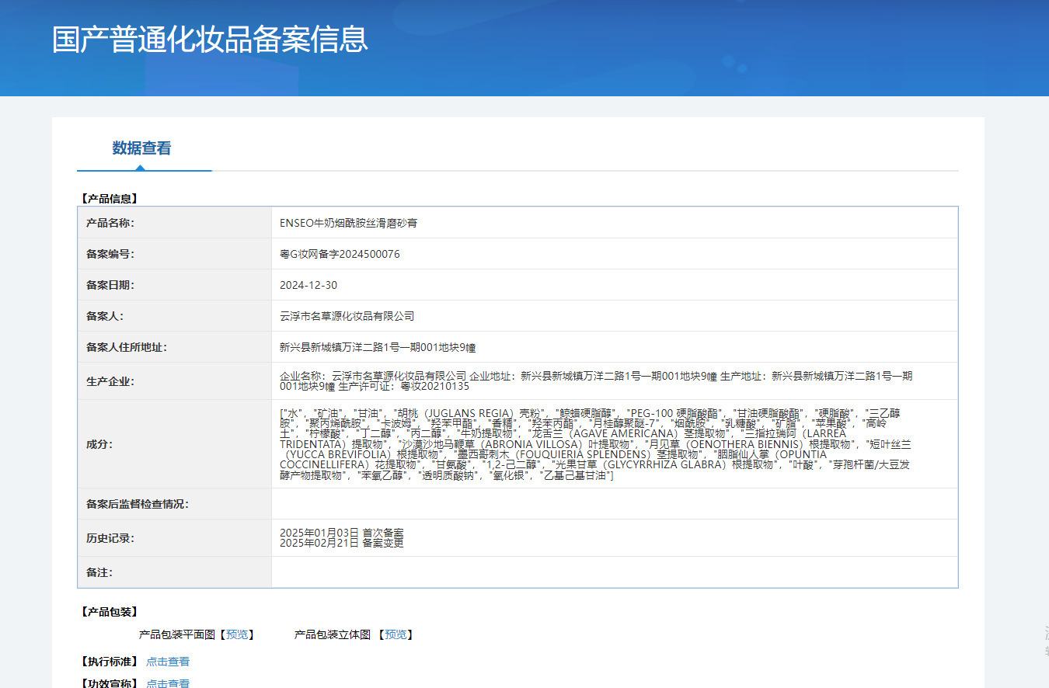Select product name ENSEO牛奶烟酰胺丝滑磨砂膏
This screenshot has height=688, width=1049.
point(348,223)
